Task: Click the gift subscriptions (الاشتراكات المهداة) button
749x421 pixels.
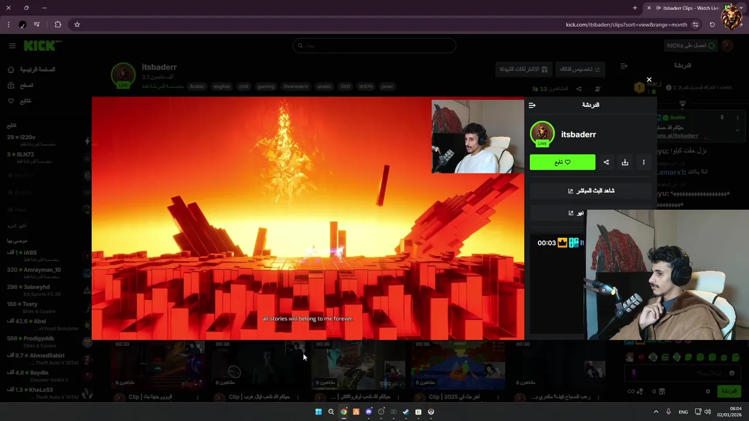Action: [x=524, y=69]
